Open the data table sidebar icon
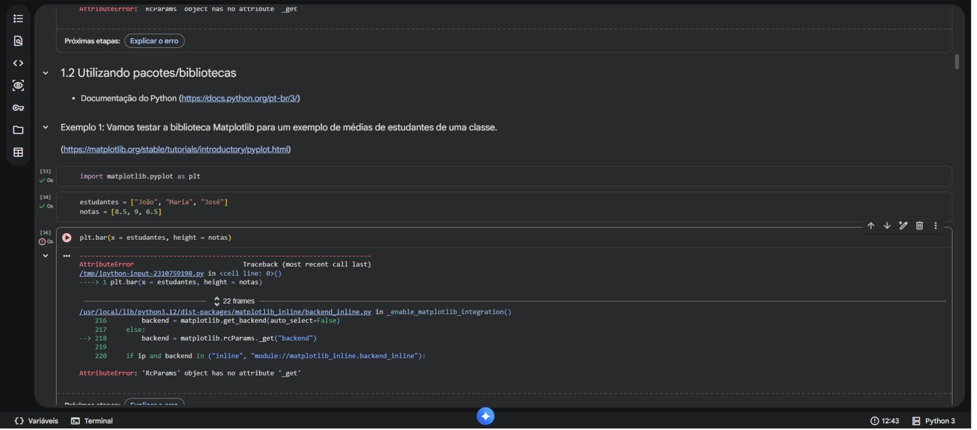The height and width of the screenshot is (430, 977). point(18,153)
